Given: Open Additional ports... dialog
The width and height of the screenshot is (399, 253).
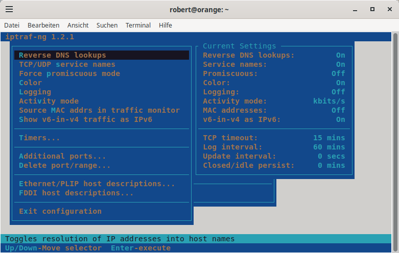Looking at the screenshot, I should (62, 156).
